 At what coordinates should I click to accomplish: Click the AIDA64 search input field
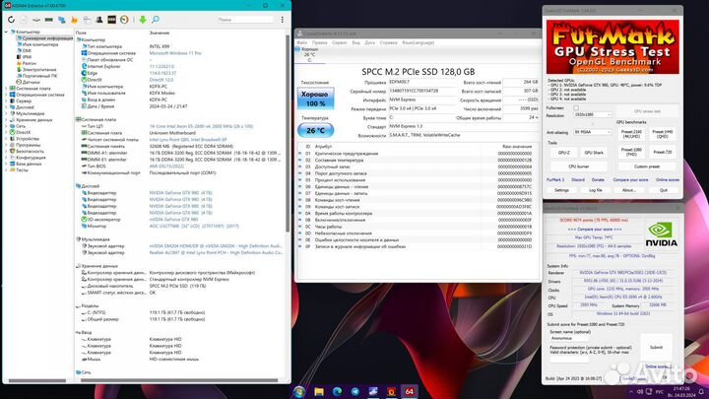coord(245,20)
